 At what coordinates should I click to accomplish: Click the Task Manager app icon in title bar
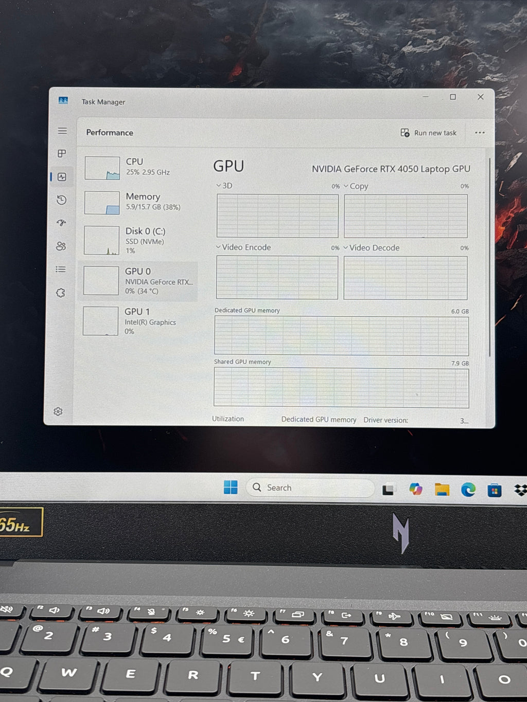coord(63,100)
